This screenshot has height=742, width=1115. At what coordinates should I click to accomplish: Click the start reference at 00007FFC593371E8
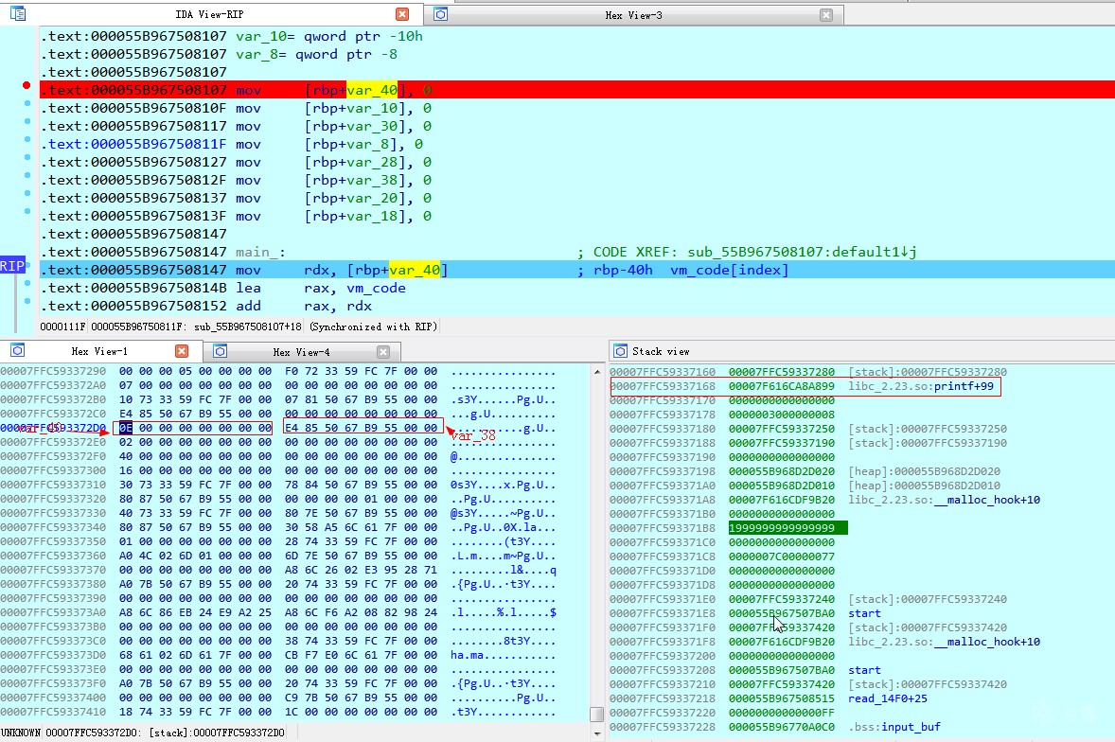click(x=864, y=613)
